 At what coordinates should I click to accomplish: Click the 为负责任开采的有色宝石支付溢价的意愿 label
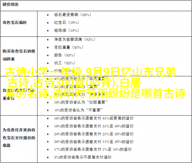[x=19, y=138]
